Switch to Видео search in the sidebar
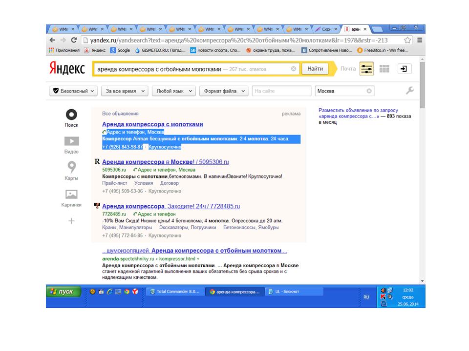This screenshot has width=469, height=351. click(71, 145)
